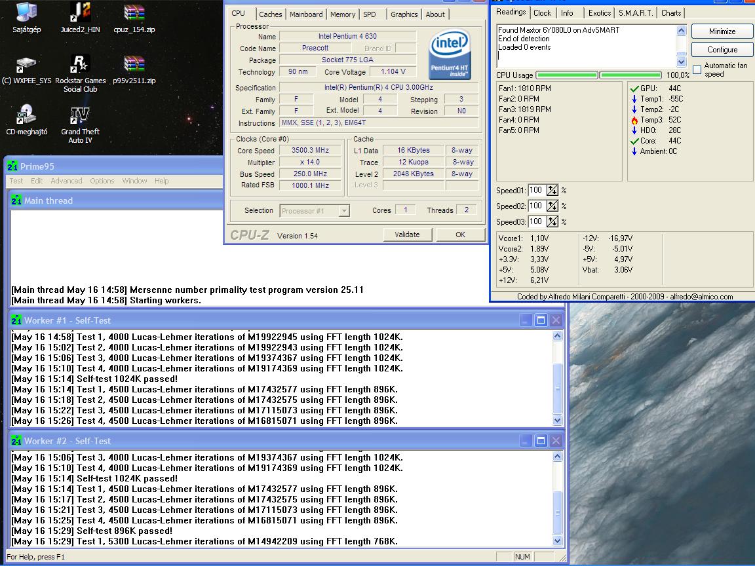The height and width of the screenshot is (566, 755).
Task: Click Worker #1 scrollbar down arrow
Action: [557, 420]
